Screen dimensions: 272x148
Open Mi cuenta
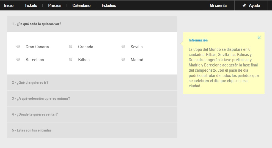click(x=218, y=5)
